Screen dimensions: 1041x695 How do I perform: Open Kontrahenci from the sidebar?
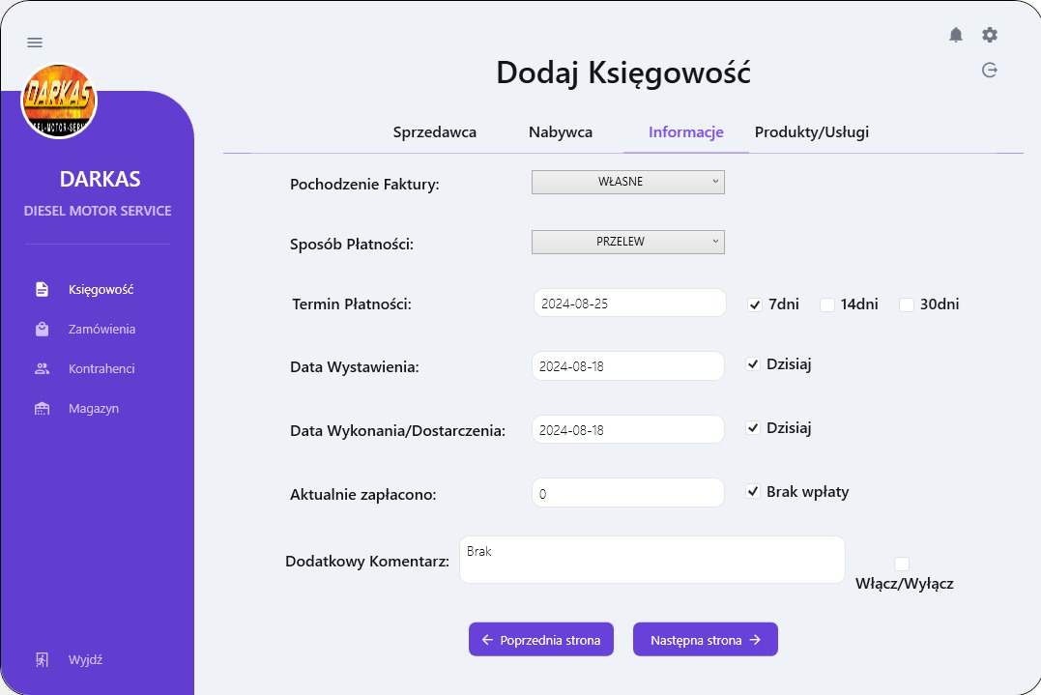101,368
